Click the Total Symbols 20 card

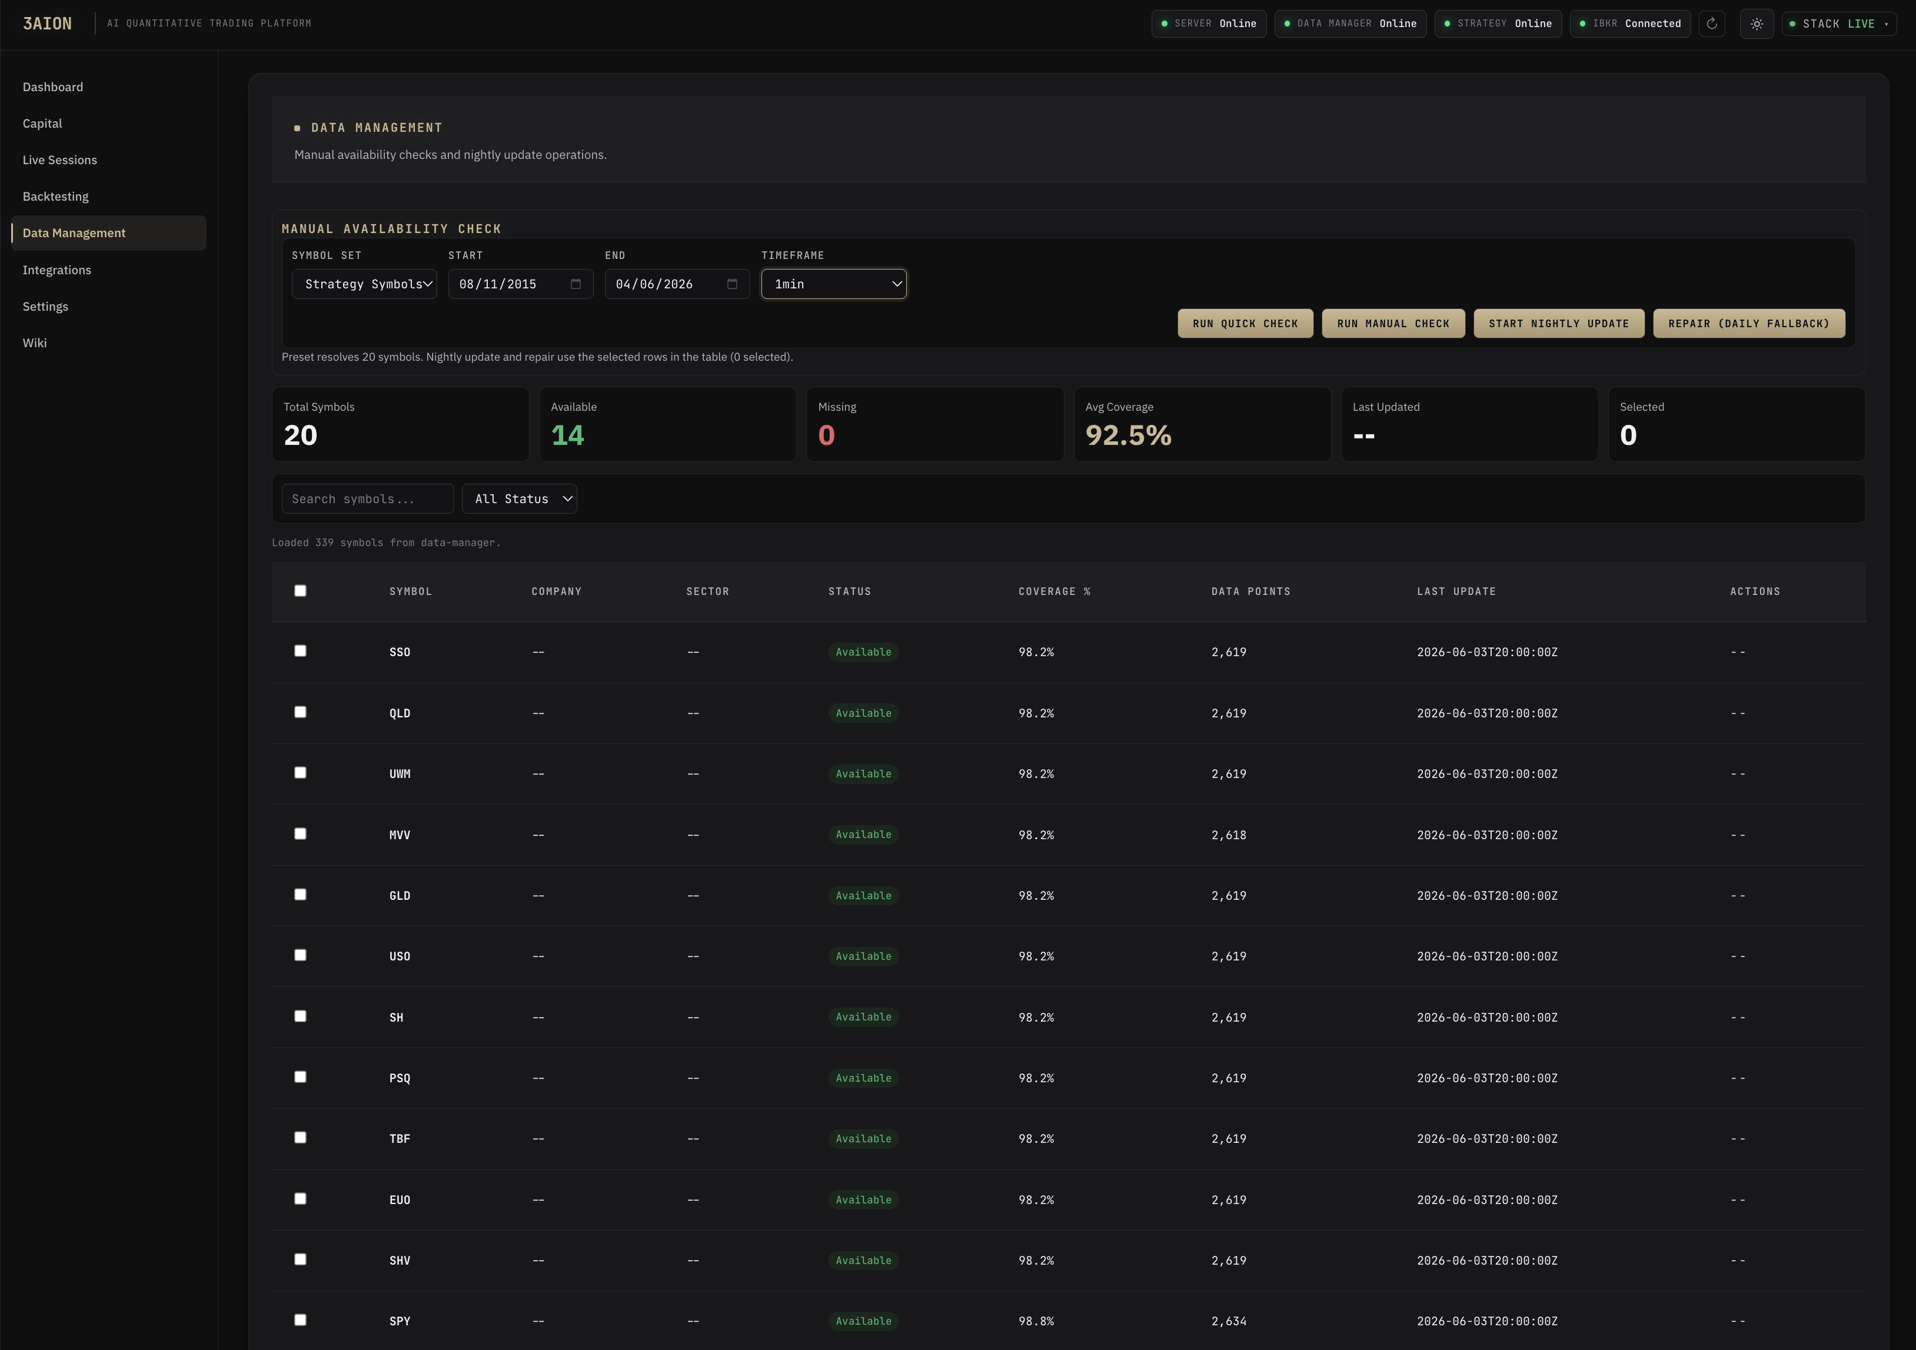(401, 424)
